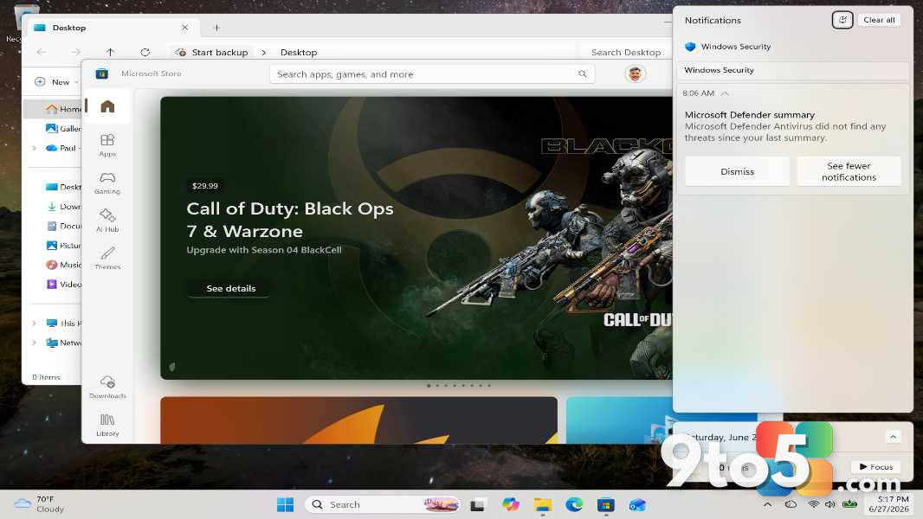Go back in File Explorer
The height and width of the screenshot is (519, 923).
point(42,52)
